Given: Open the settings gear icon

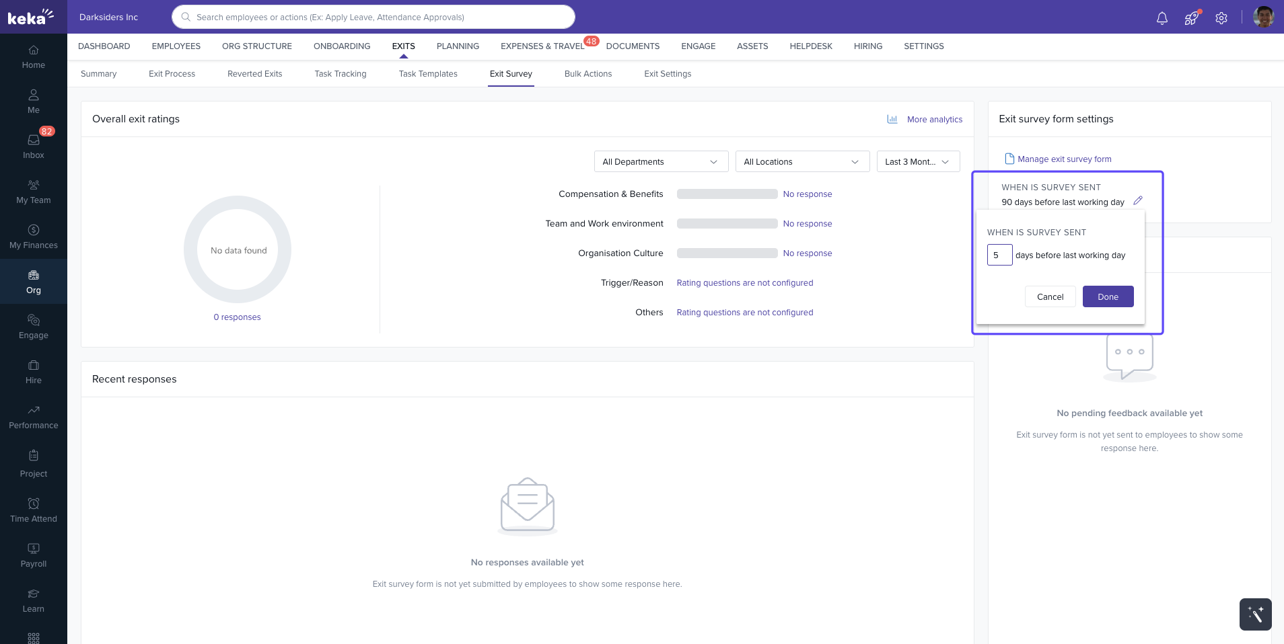Looking at the screenshot, I should (1221, 18).
